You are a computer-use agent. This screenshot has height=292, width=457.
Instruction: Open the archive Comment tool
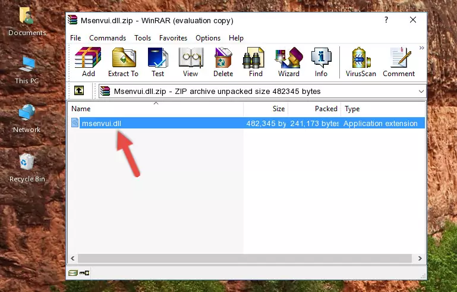(x=399, y=62)
